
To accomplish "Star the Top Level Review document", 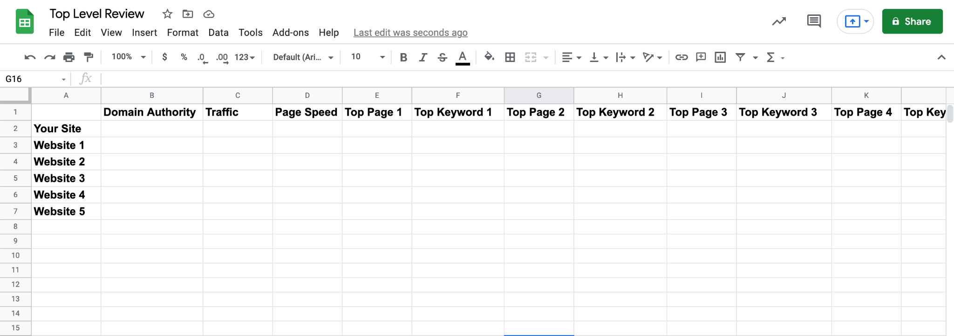I will [167, 14].
